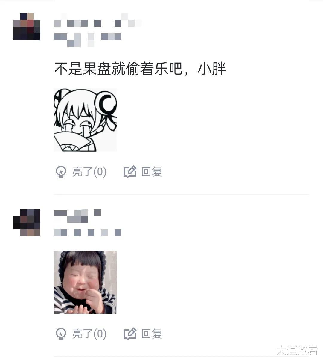Open the avatar of the toddler-sticker commenter
Viewport: 323px width, 362px height.
[x=27, y=223]
